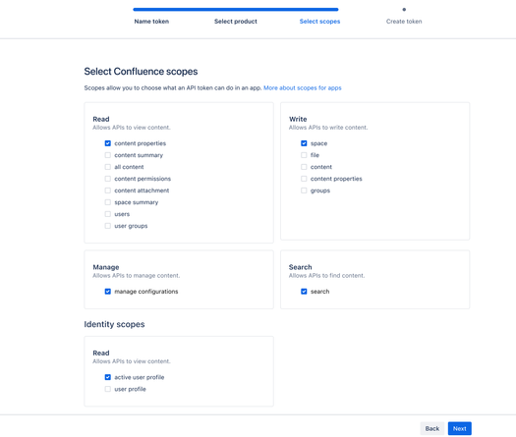Enable user groups read scope
The width and height of the screenshot is (516, 437).
point(107,226)
